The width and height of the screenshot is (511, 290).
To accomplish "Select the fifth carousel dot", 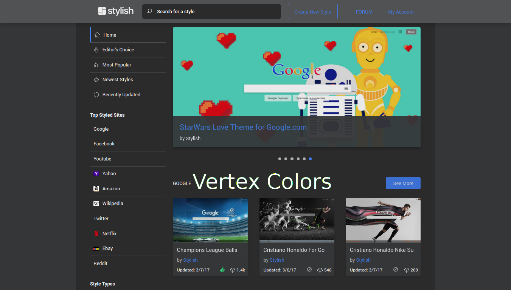I will pos(304,159).
